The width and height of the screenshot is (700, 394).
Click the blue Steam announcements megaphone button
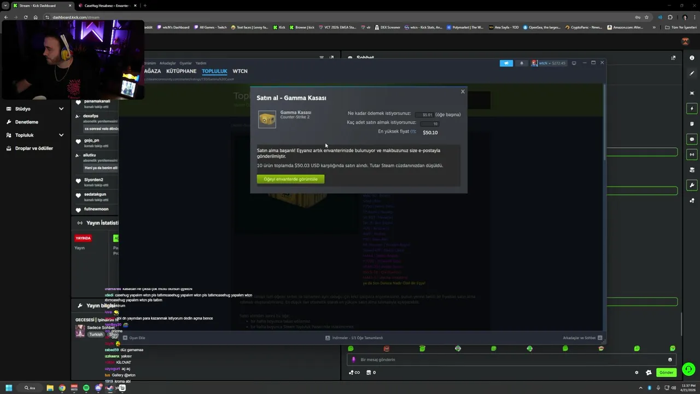[x=506, y=63]
